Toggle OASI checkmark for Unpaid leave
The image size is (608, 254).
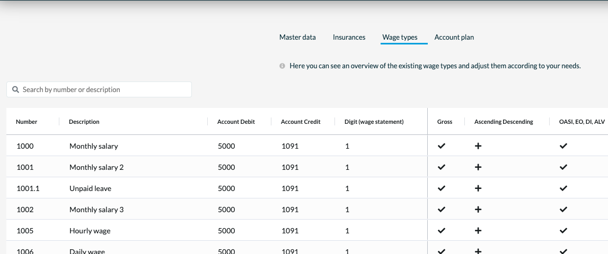(563, 188)
